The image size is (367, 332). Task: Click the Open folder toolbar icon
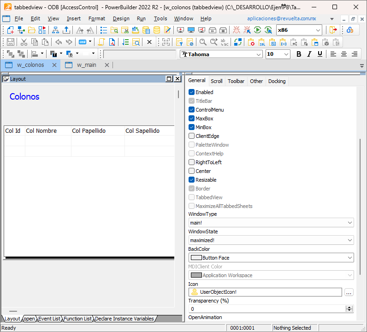tap(31, 30)
